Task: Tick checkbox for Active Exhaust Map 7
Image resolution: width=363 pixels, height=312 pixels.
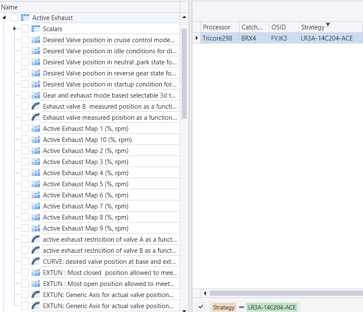Action: tap(25, 206)
